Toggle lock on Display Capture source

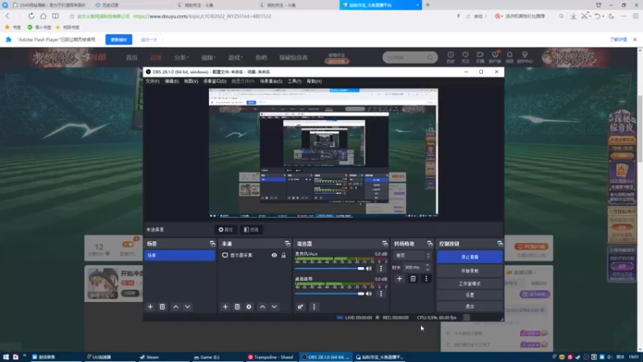[284, 255]
